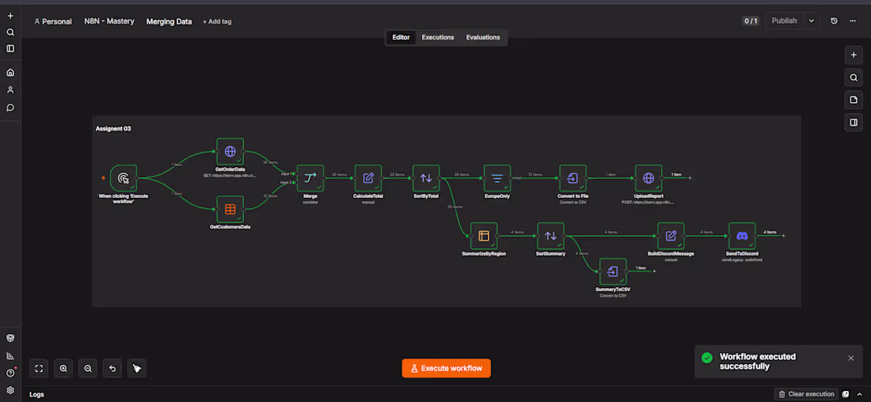Image resolution: width=871 pixels, height=402 pixels.
Task: Click the Logs panel header
Action: point(36,394)
